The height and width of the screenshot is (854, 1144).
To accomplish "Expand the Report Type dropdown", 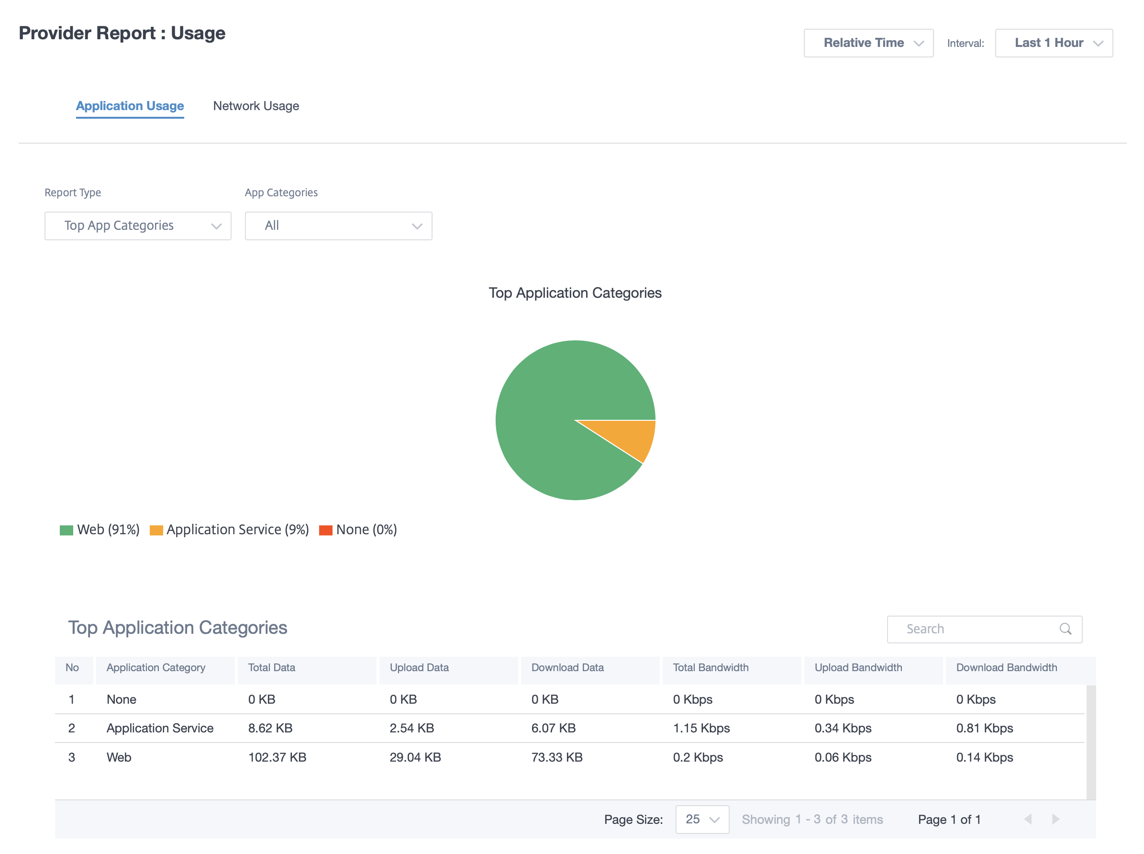I will (139, 225).
